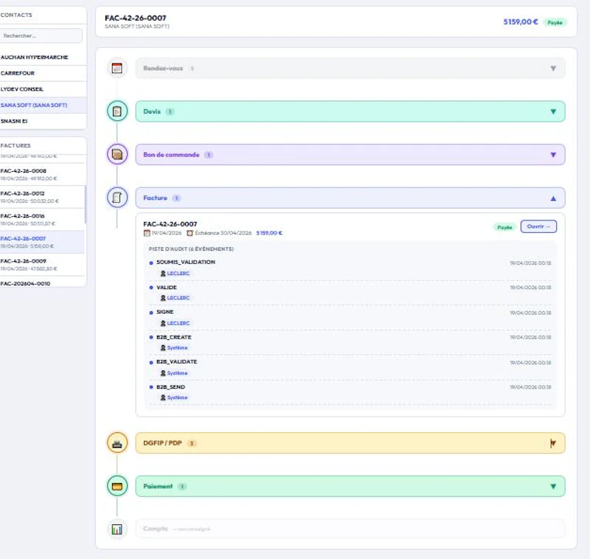
Task: Open invoice FAC-42-26-0007 in sidebar list
Action: (42, 243)
